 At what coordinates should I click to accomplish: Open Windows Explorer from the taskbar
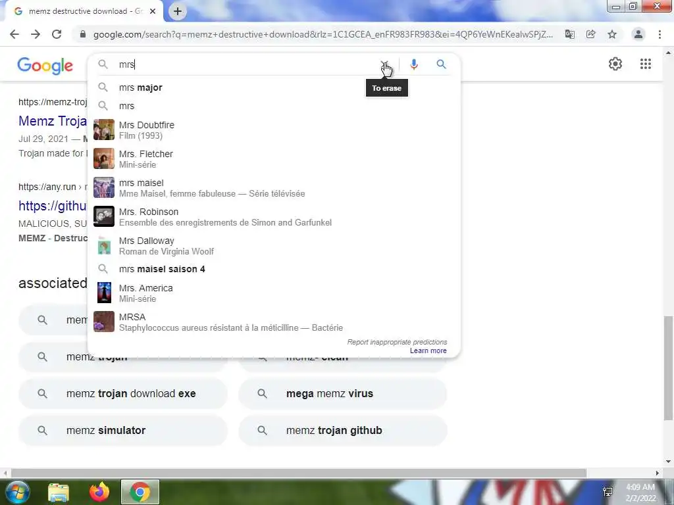click(x=59, y=492)
